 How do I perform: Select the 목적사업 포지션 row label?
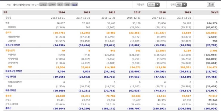pos(12,45)
